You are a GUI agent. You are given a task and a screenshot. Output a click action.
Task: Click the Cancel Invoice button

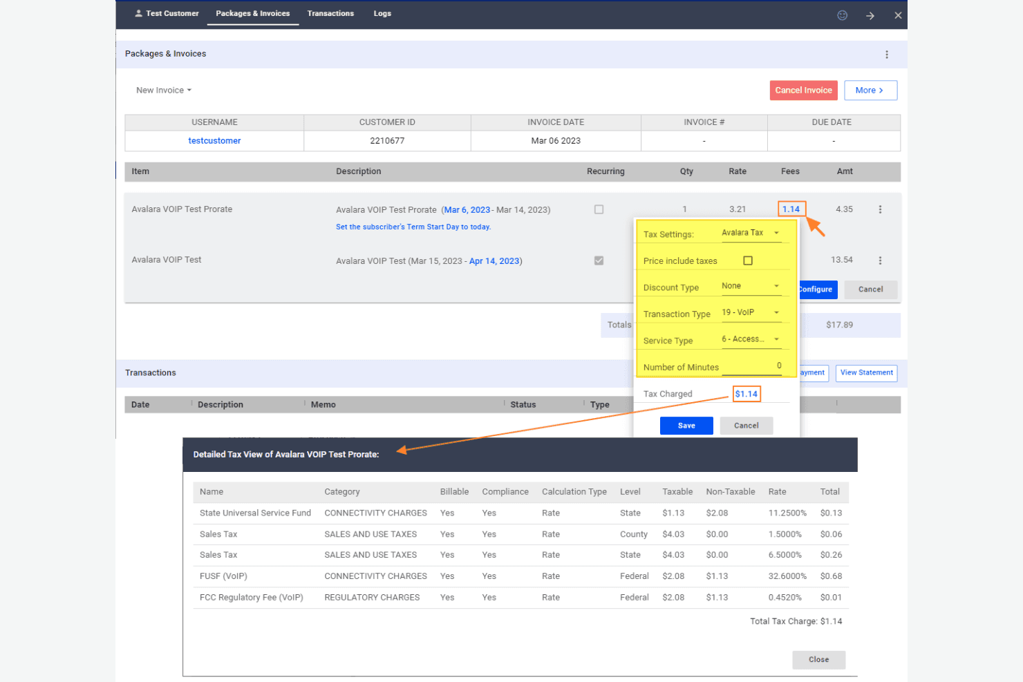tap(803, 91)
